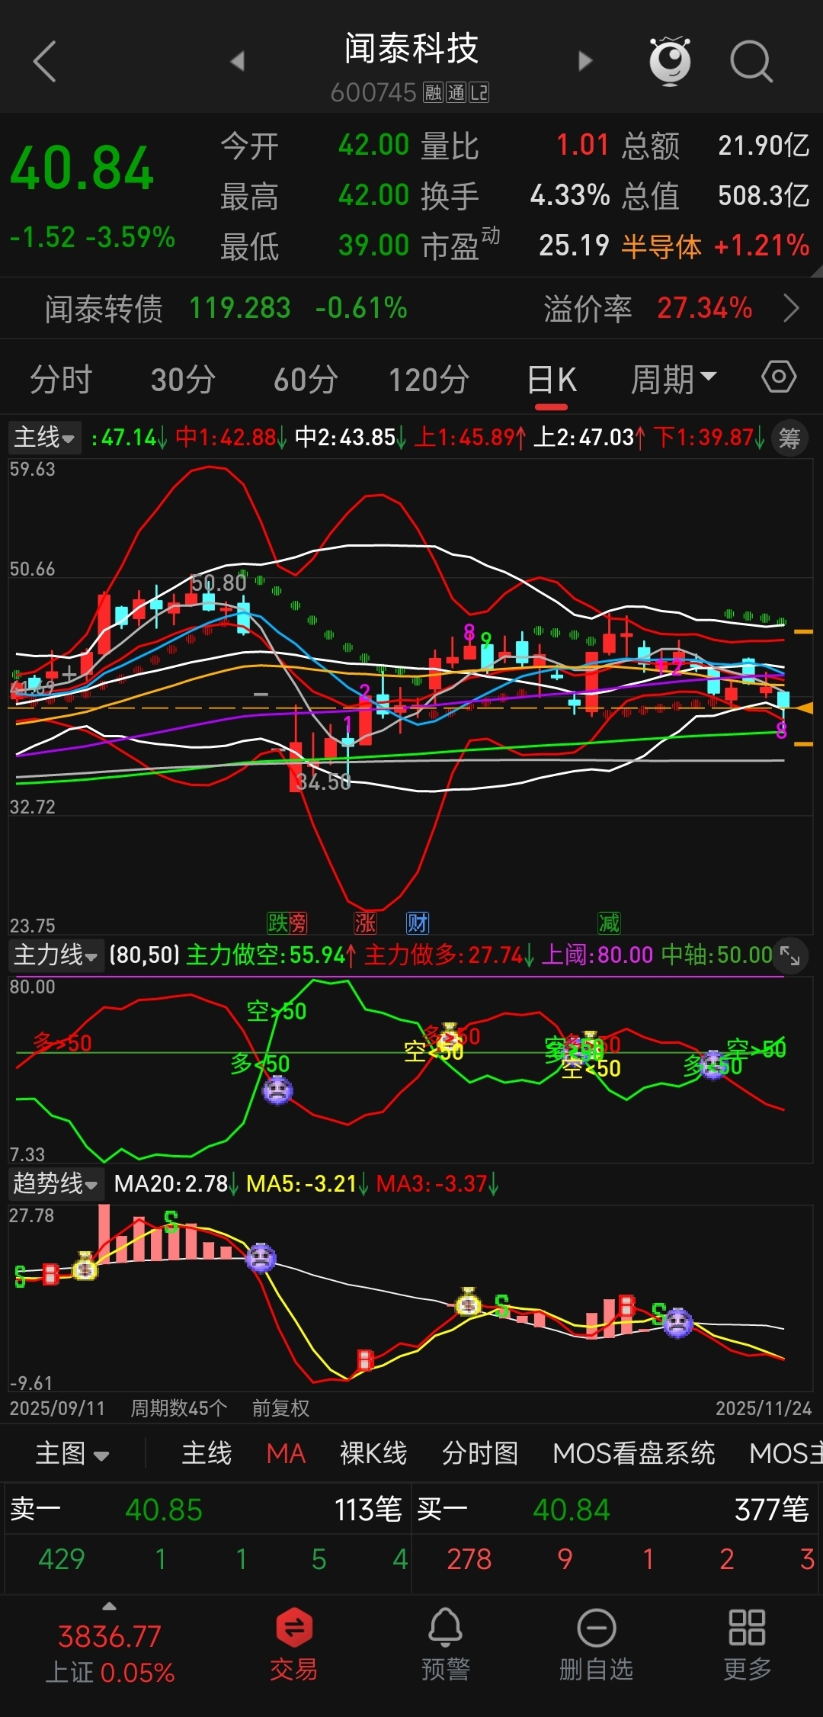Open the 主线 indicator dropdown

pyautogui.click(x=44, y=438)
